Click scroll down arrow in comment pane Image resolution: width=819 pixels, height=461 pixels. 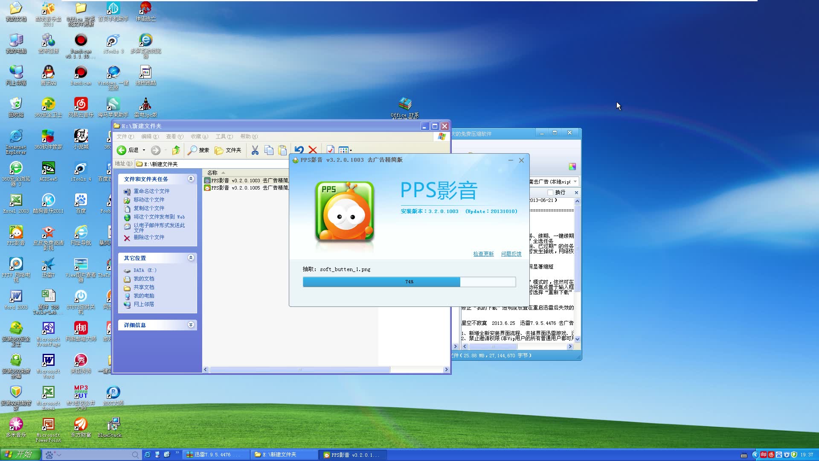pos(577,339)
